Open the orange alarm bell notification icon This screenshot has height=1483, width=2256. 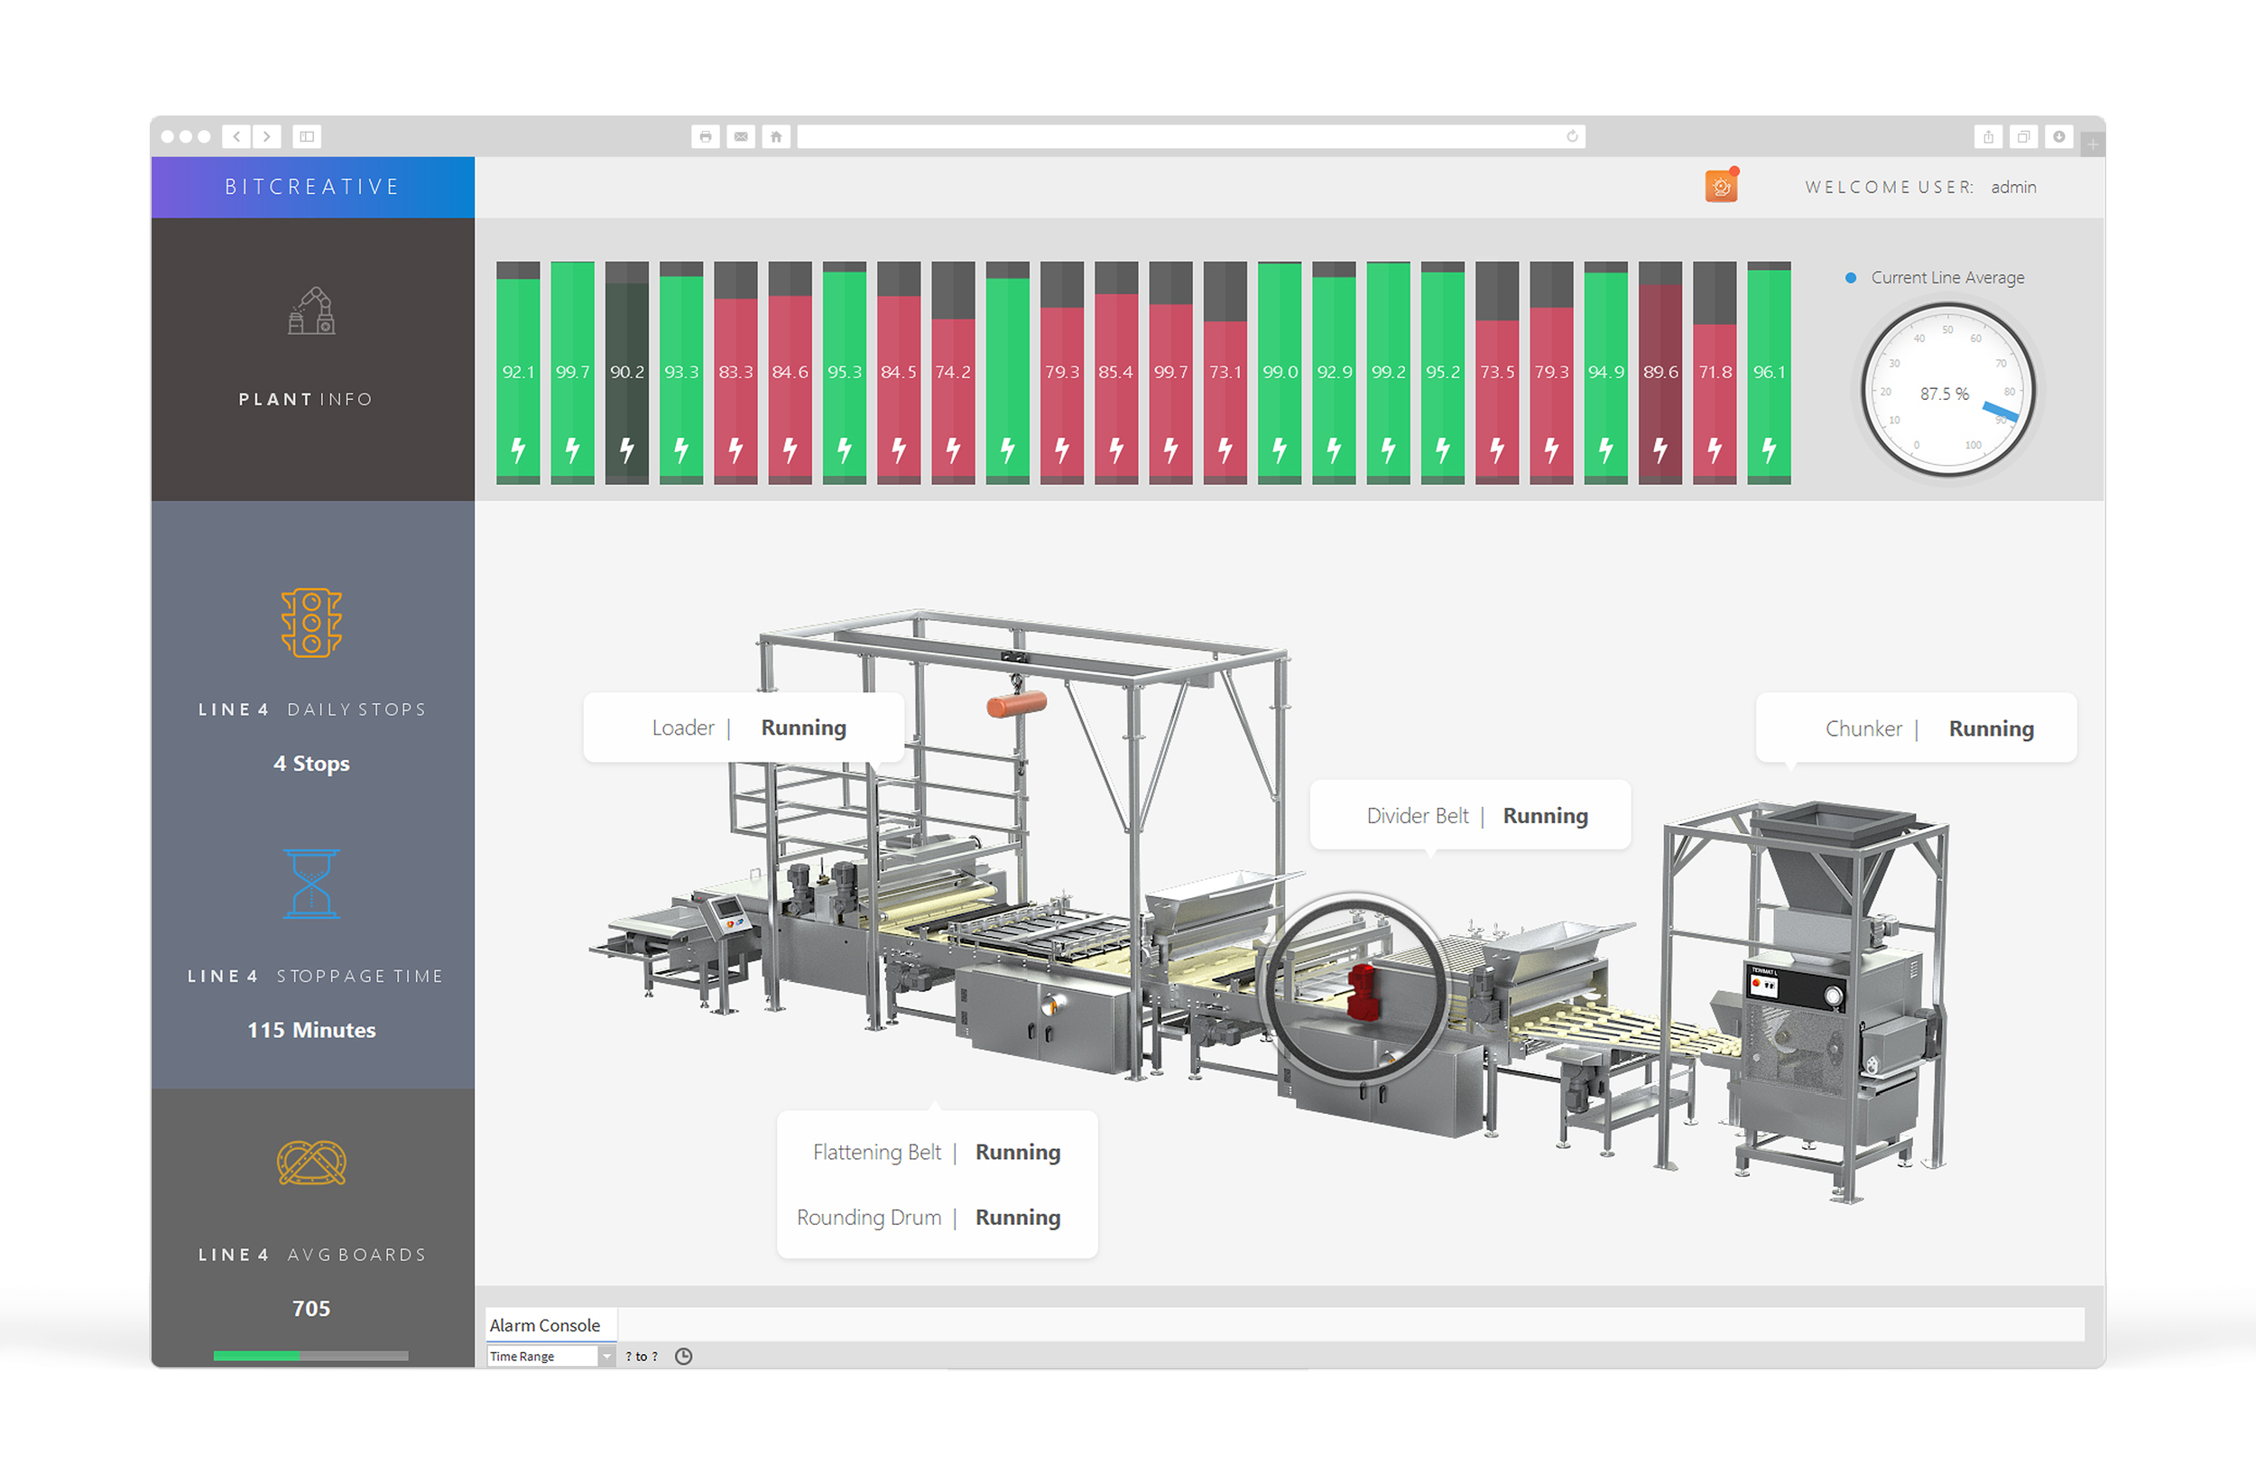click(x=1721, y=186)
